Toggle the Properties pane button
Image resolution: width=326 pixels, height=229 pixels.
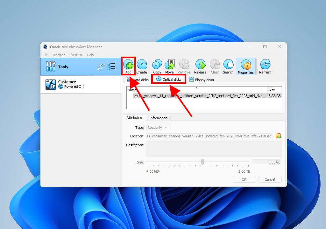(245, 66)
